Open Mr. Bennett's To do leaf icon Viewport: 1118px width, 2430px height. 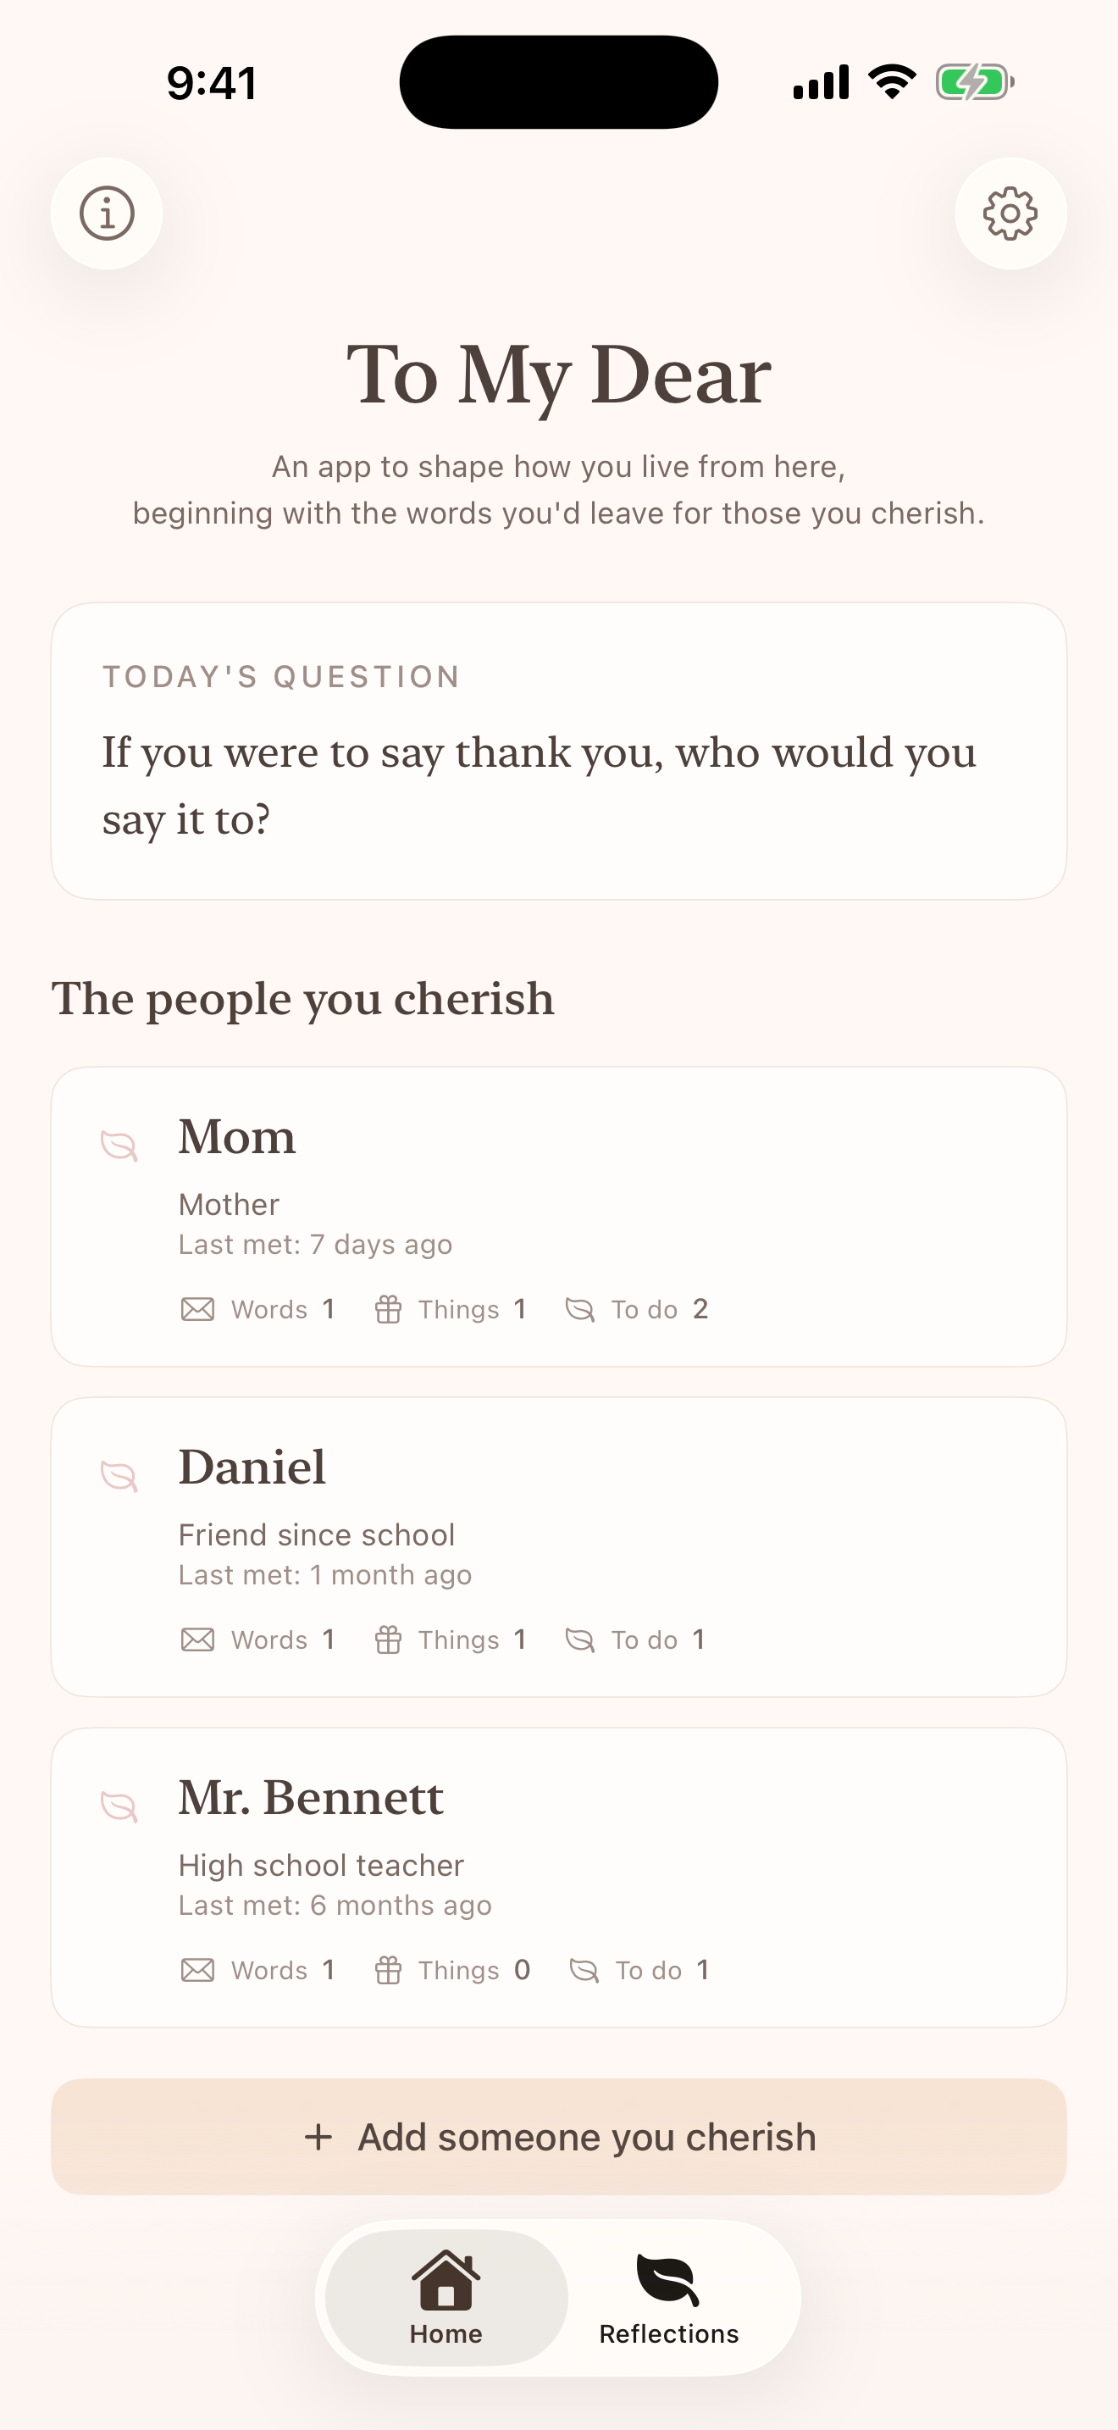pos(584,1970)
